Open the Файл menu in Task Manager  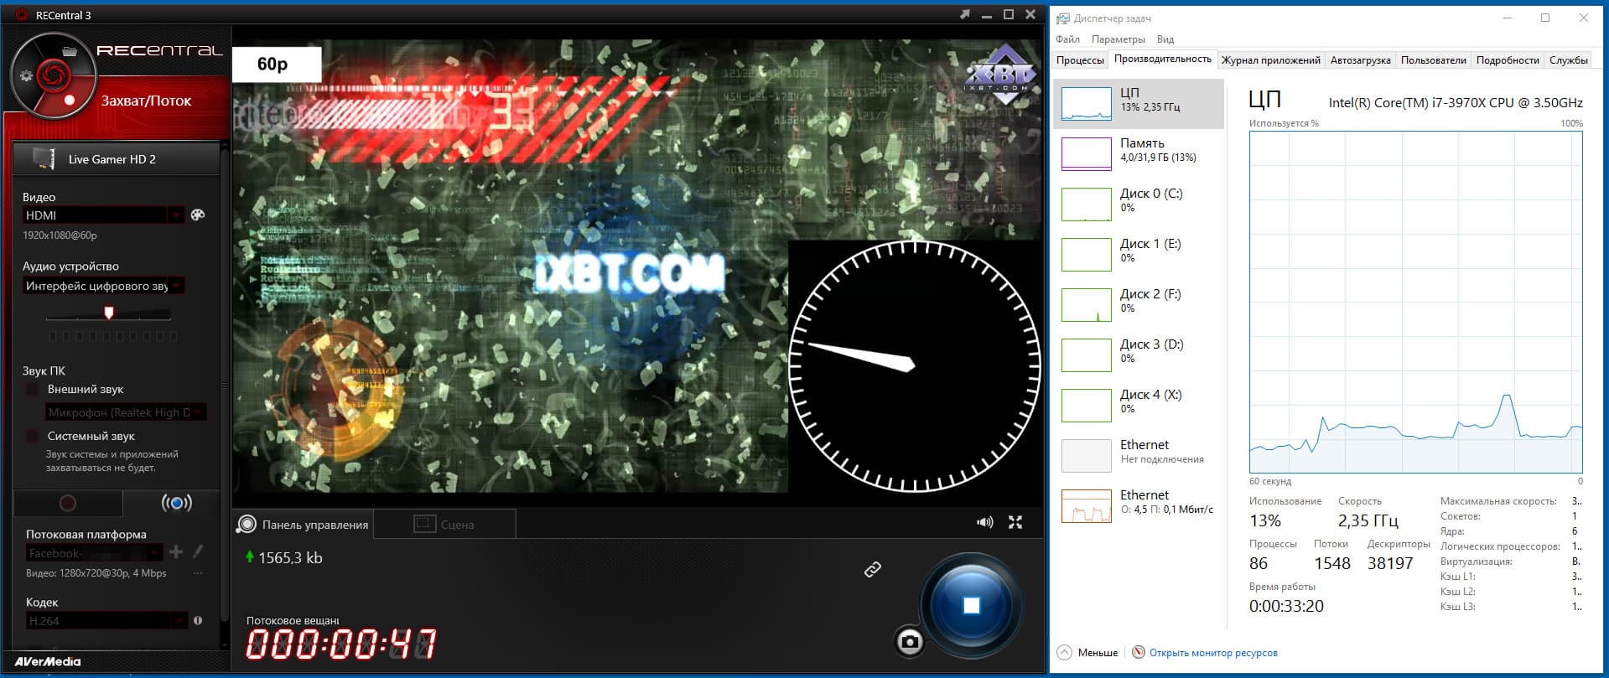[x=1068, y=39]
